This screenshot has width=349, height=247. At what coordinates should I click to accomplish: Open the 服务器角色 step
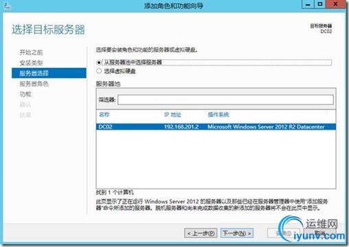[34, 84]
